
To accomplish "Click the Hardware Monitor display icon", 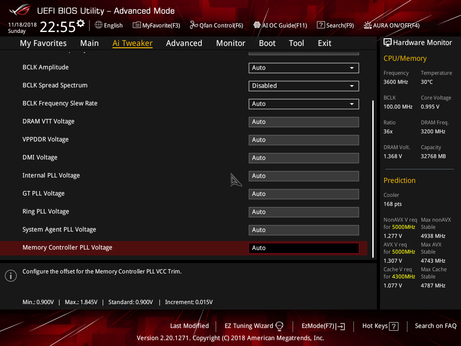I will pyautogui.click(x=388, y=43).
